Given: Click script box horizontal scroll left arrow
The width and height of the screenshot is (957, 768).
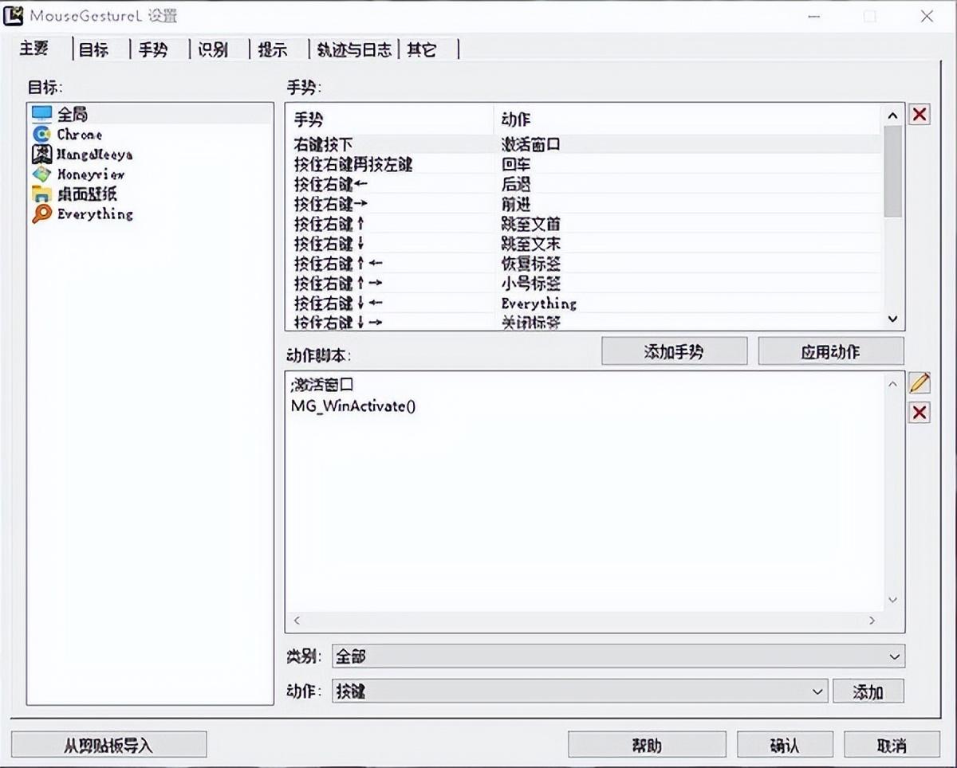Looking at the screenshot, I should tap(297, 621).
